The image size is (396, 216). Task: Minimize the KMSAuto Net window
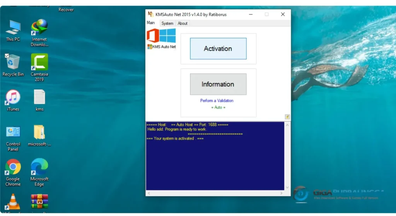point(251,14)
